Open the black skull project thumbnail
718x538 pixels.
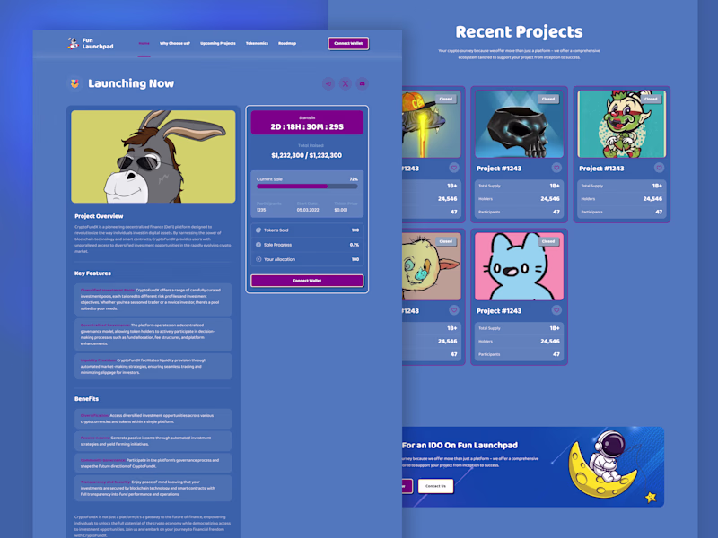[520, 124]
